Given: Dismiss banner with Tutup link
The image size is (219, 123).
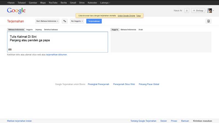Looking at the screenshot, I should coord(139,16).
